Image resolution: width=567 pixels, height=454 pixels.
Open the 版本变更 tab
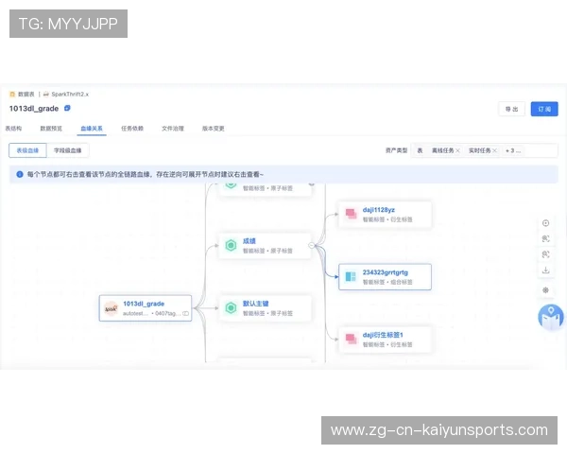pos(213,129)
